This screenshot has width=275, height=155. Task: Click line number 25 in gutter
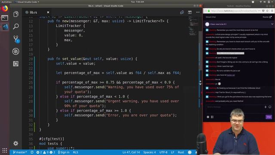click(x=31, y=82)
